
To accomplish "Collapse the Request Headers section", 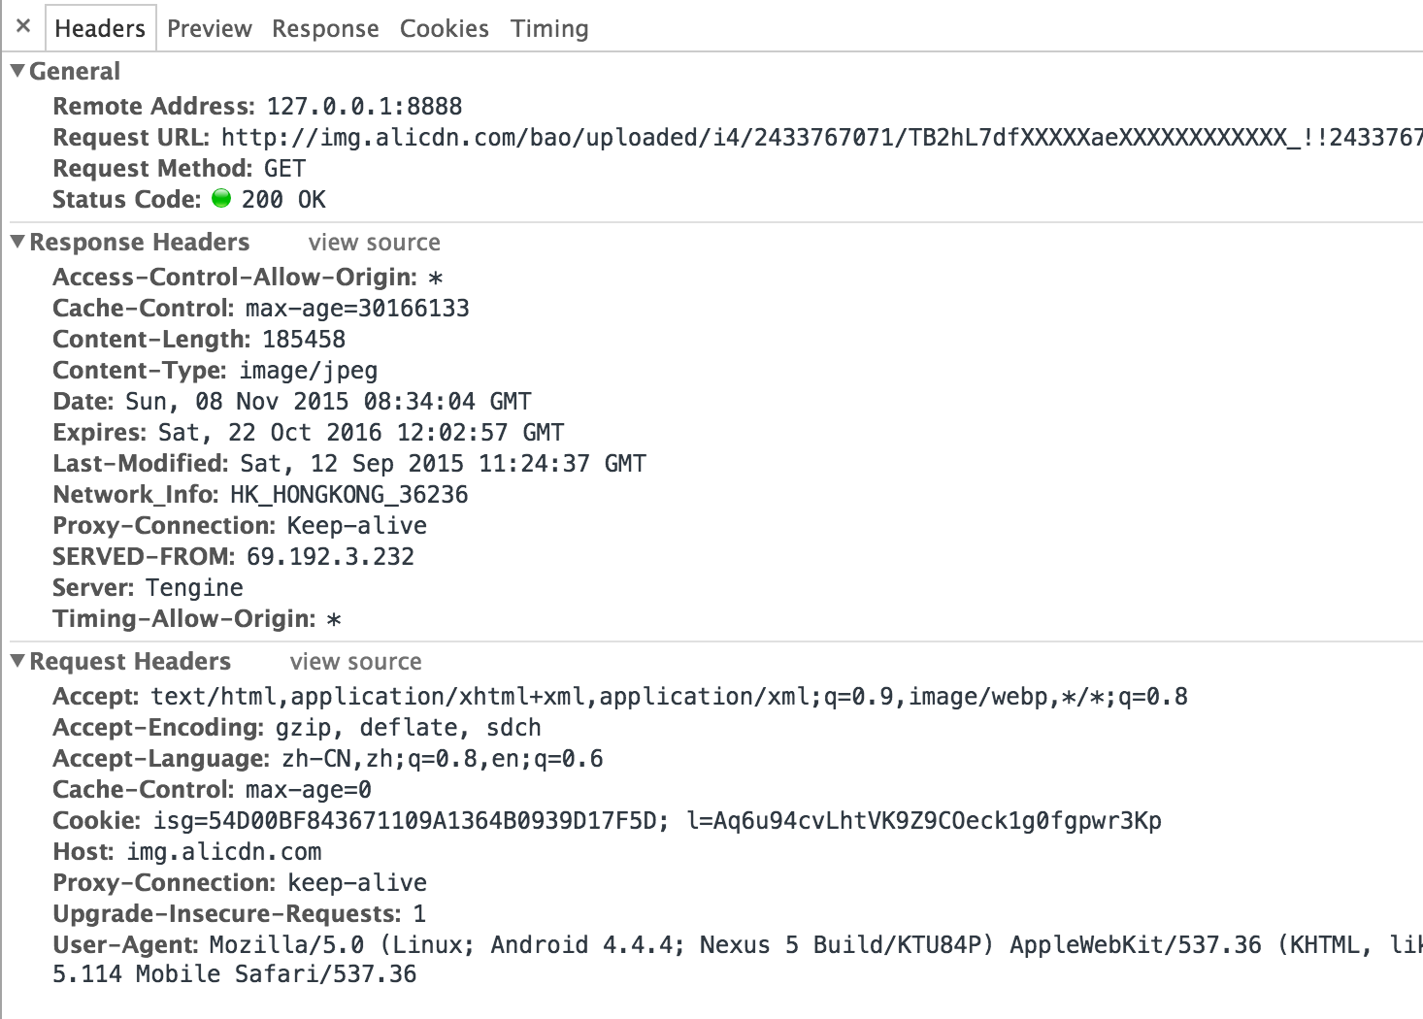I will 17,661.
